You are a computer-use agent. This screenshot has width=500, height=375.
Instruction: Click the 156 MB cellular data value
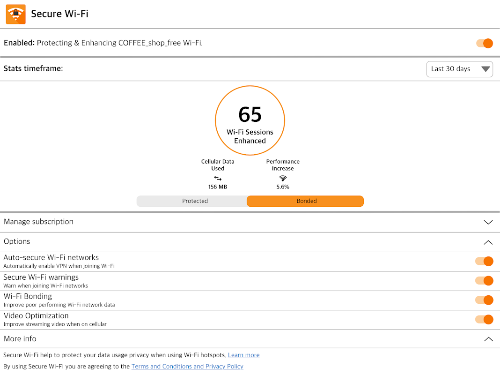218,187
